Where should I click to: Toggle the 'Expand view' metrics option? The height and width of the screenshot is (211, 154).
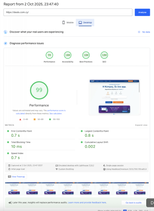141,125
